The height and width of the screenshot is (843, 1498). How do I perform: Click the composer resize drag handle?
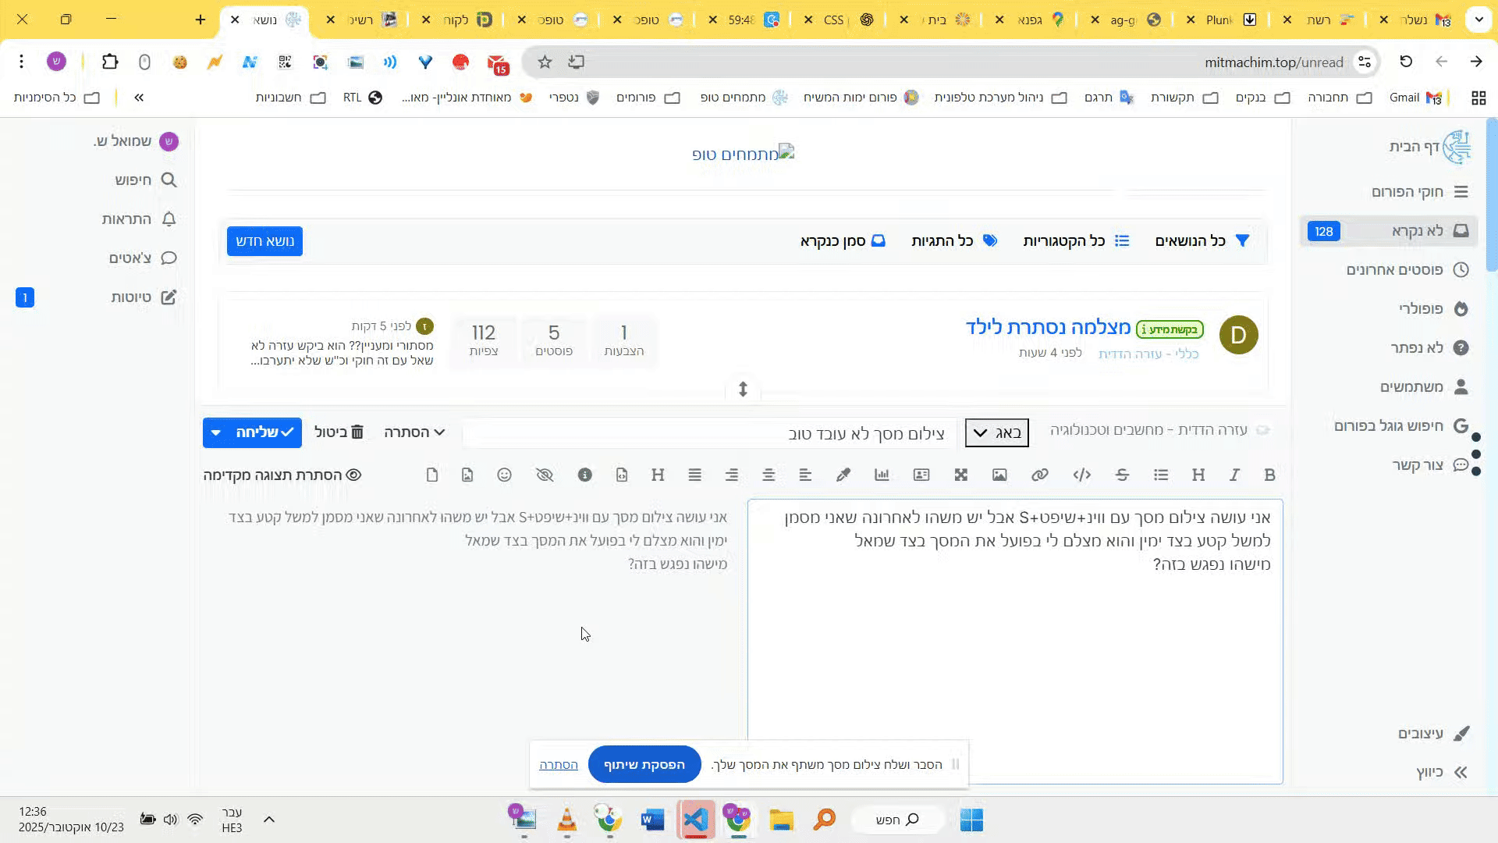(x=743, y=389)
